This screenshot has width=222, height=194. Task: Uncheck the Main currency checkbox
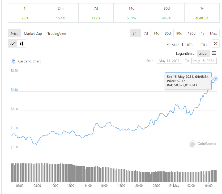(x=168, y=45)
